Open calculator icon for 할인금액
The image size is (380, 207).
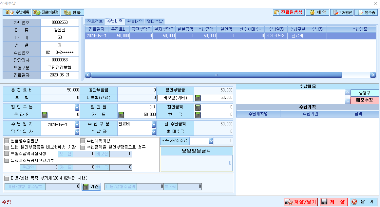[x=198, y=107]
